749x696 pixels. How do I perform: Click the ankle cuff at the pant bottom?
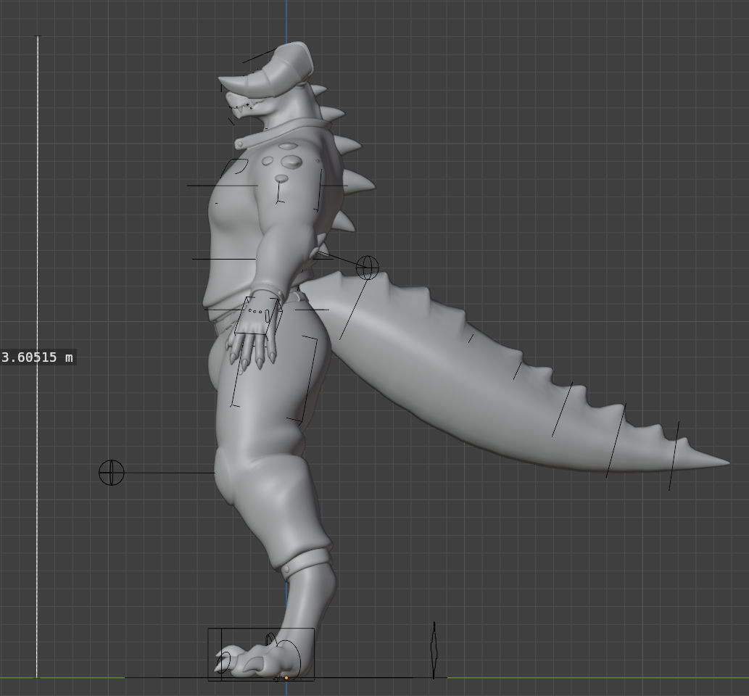(305, 562)
